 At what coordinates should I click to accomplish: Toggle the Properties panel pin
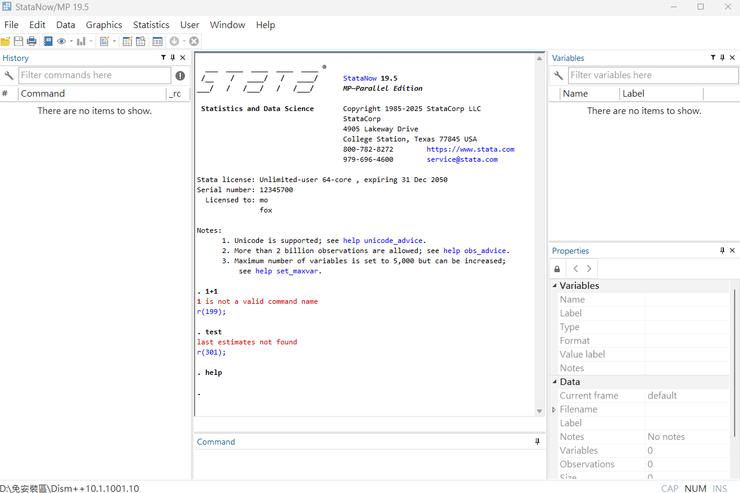pyautogui.click(x=722, y=251)
